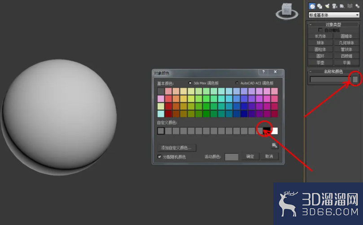Enable the 自动栅格 checkbox
Image resolution: width=363 pixels, height=225 pixels.
pyautogui.click(x=320, y=30)
